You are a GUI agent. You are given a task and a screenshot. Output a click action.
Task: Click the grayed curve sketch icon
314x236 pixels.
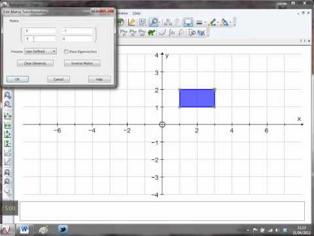tap(162, 33)
